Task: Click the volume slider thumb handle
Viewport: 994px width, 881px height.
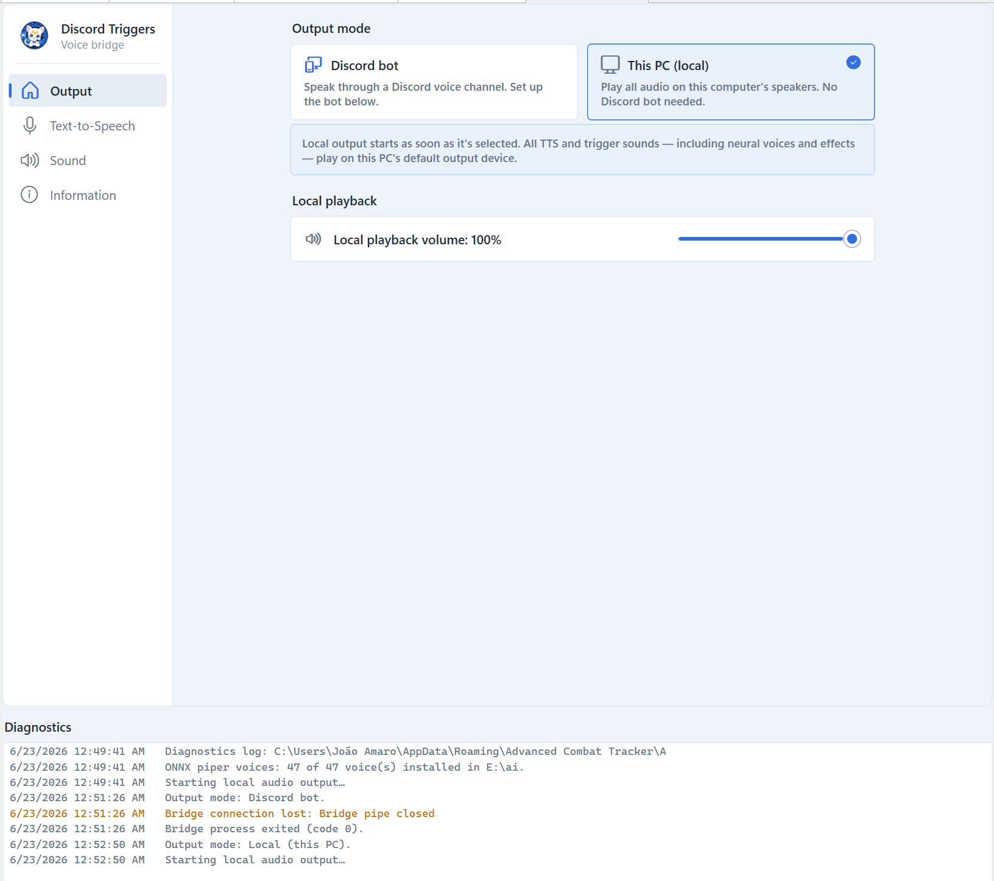Action: [852, 239]
